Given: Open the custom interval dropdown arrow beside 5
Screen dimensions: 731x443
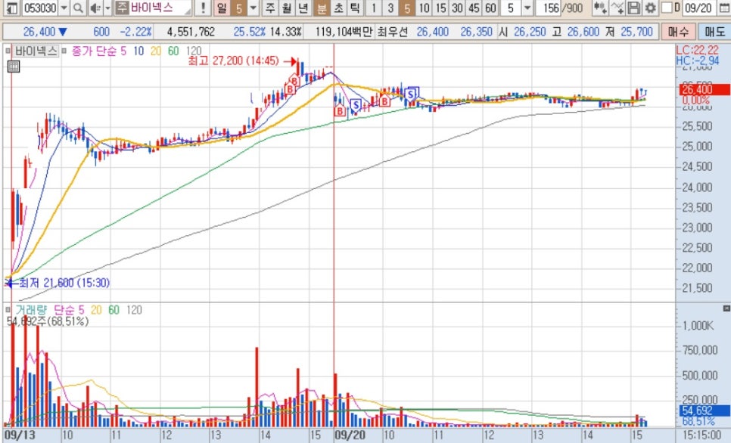Looking at the screenshot, I should [527, 8].
